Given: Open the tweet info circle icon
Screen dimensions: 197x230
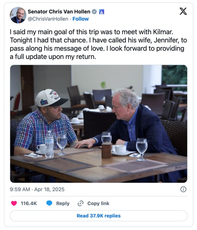Looking at the screenshot, I should 183,189.
